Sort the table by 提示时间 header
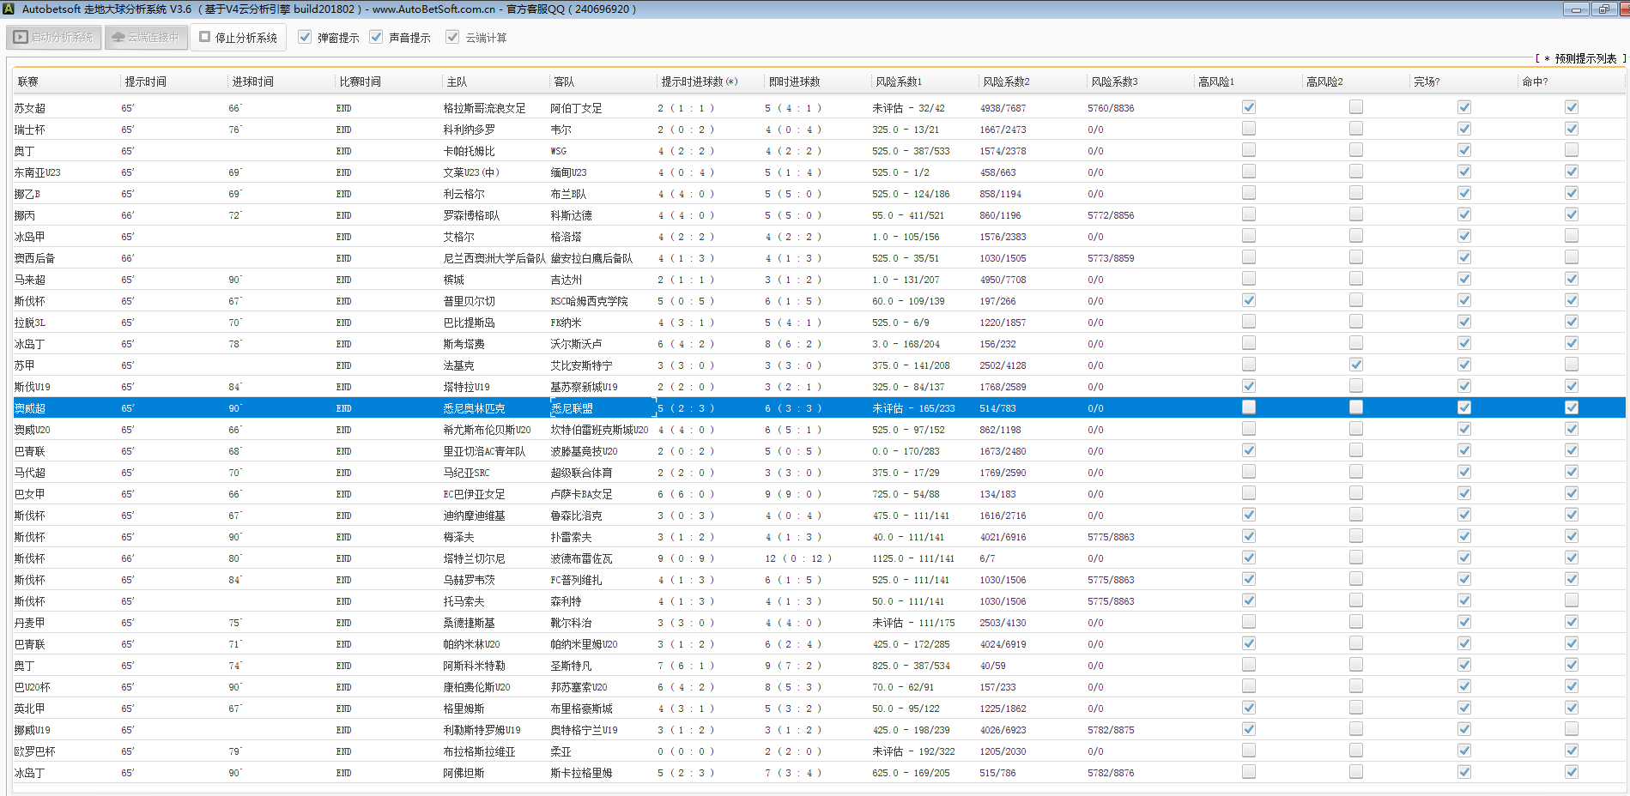Image resolution: width=1630 pixels, height=796 pixels. (x=146, y=81)
